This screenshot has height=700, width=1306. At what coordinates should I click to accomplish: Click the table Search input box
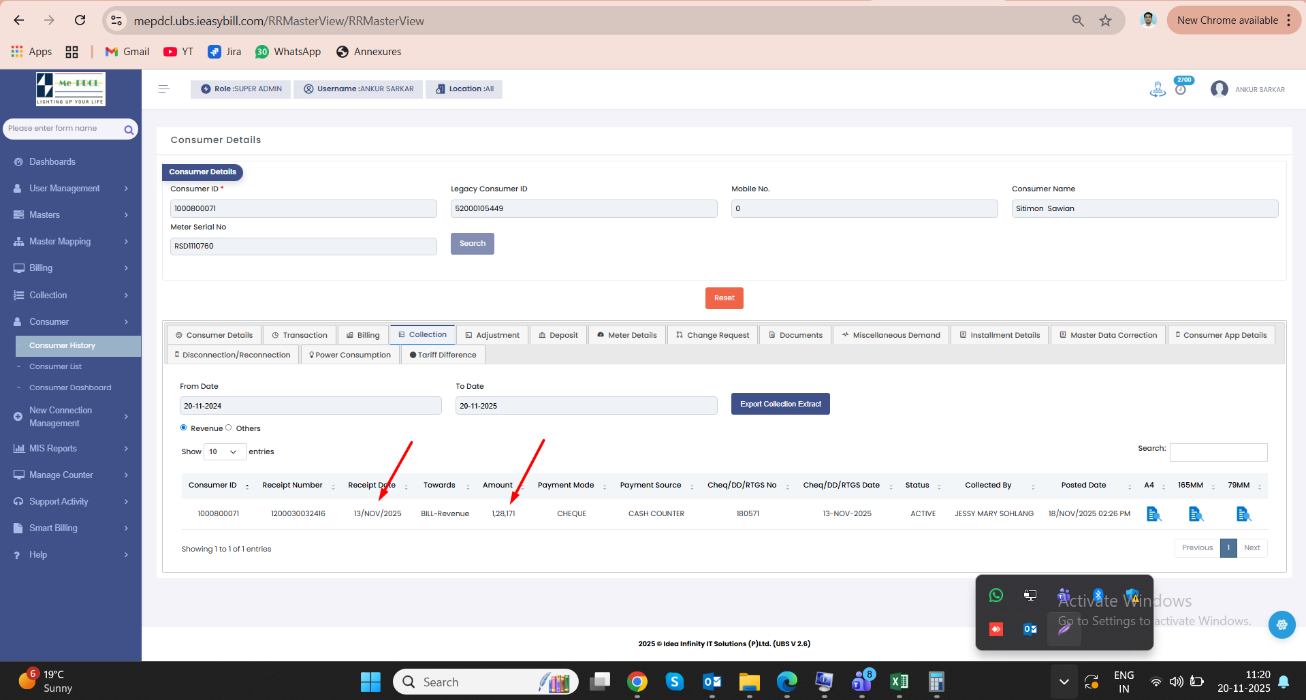click(1218, 452)
